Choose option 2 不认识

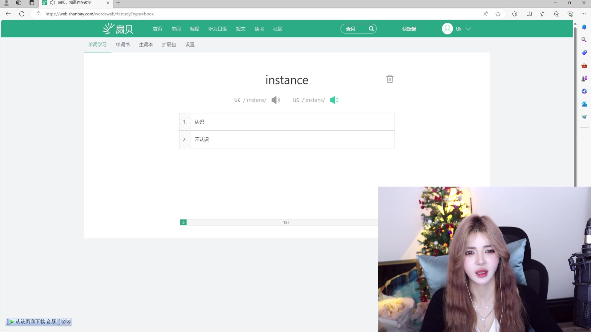287,140
